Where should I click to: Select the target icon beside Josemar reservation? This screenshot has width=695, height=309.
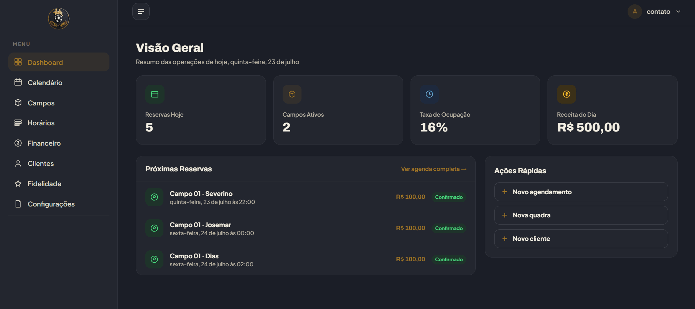(154, 228)
